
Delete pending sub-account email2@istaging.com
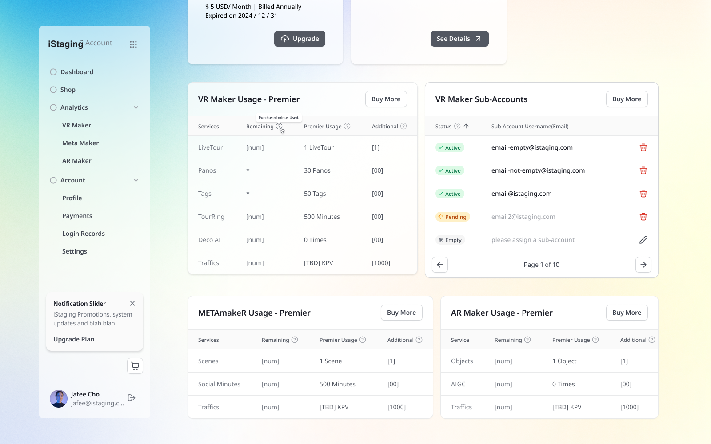[643, 217]
